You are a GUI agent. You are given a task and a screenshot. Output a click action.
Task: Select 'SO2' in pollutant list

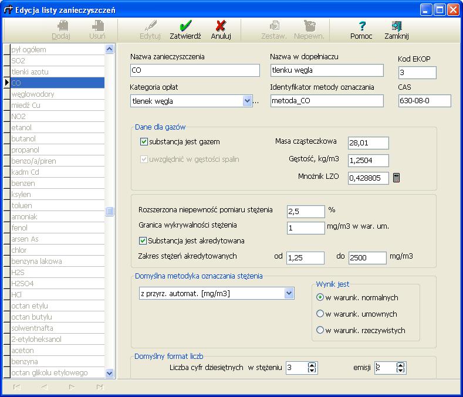coord(58,60)
